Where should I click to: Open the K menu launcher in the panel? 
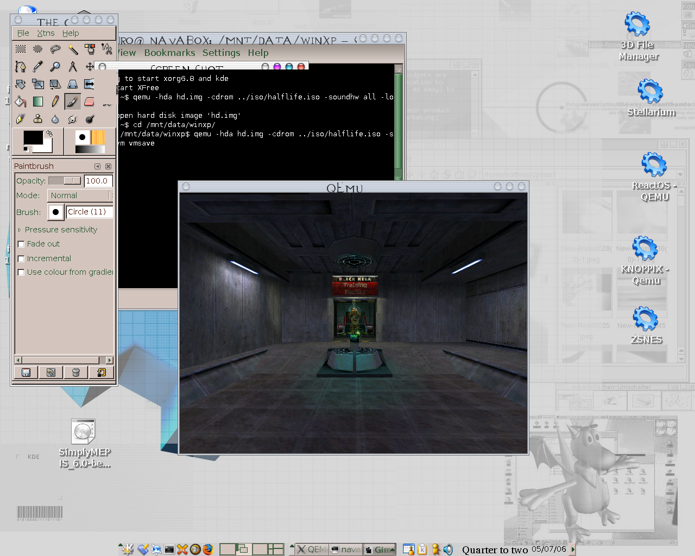(x=128, y=549)
